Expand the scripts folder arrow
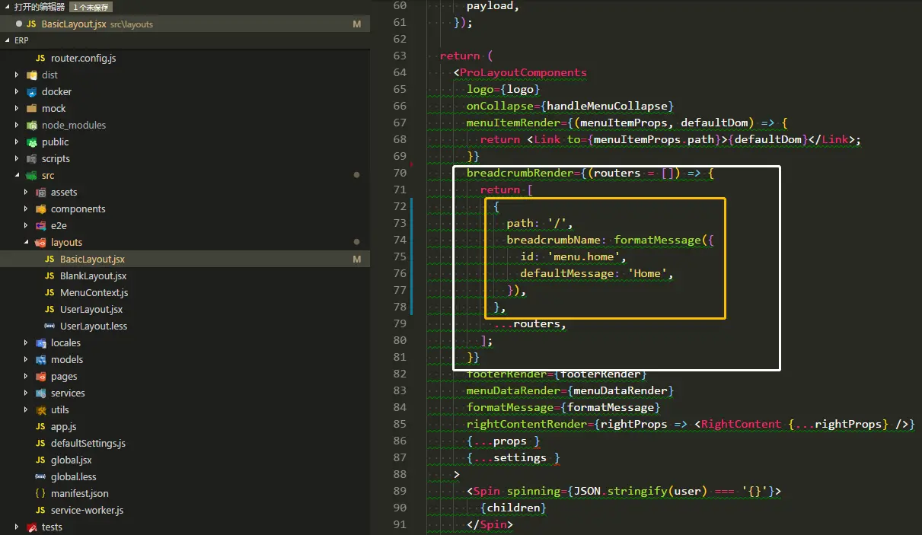Viewport: 922px width, 535px height. pyautogui.click(x=17, y=158)
